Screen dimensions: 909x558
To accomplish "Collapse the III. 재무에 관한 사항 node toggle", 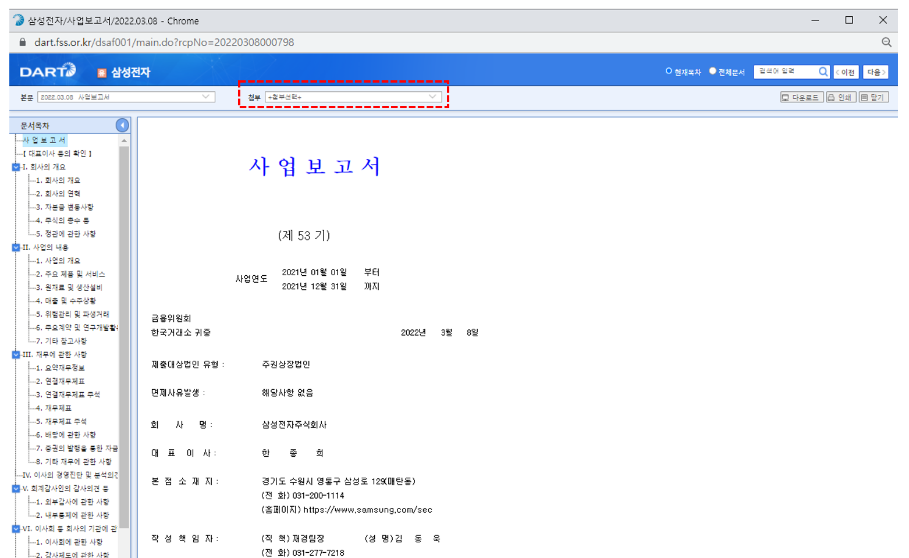I will (x=16, y=354).
